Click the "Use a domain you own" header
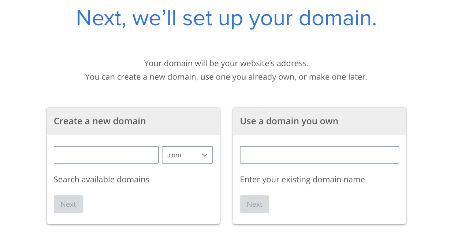The width and height of the screenshot is (454, 232). click(289, 121)
